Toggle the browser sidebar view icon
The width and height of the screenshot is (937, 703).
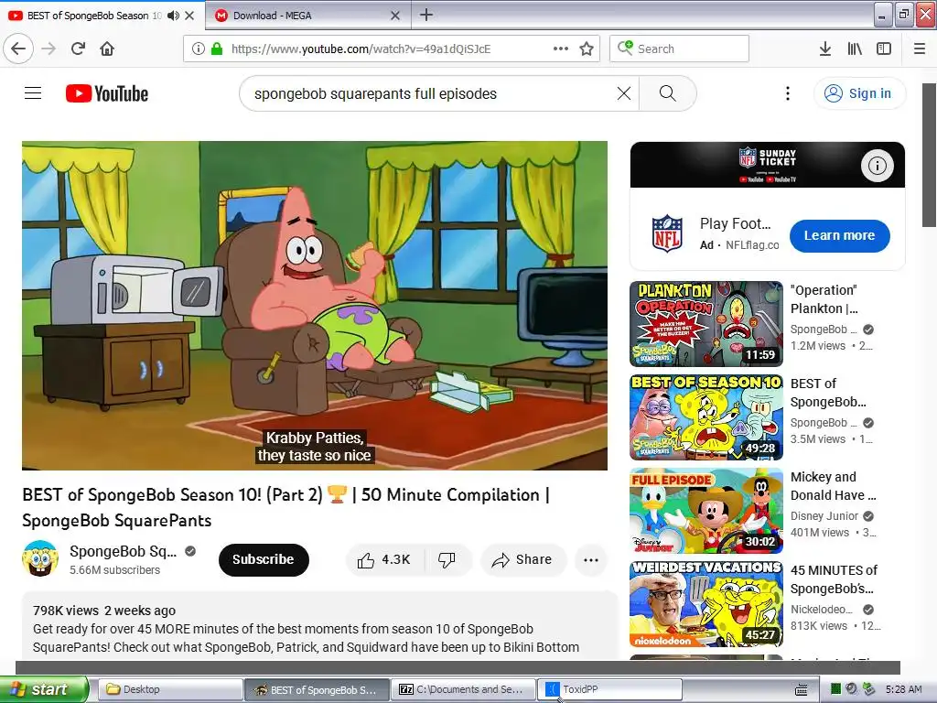point(884,49)
